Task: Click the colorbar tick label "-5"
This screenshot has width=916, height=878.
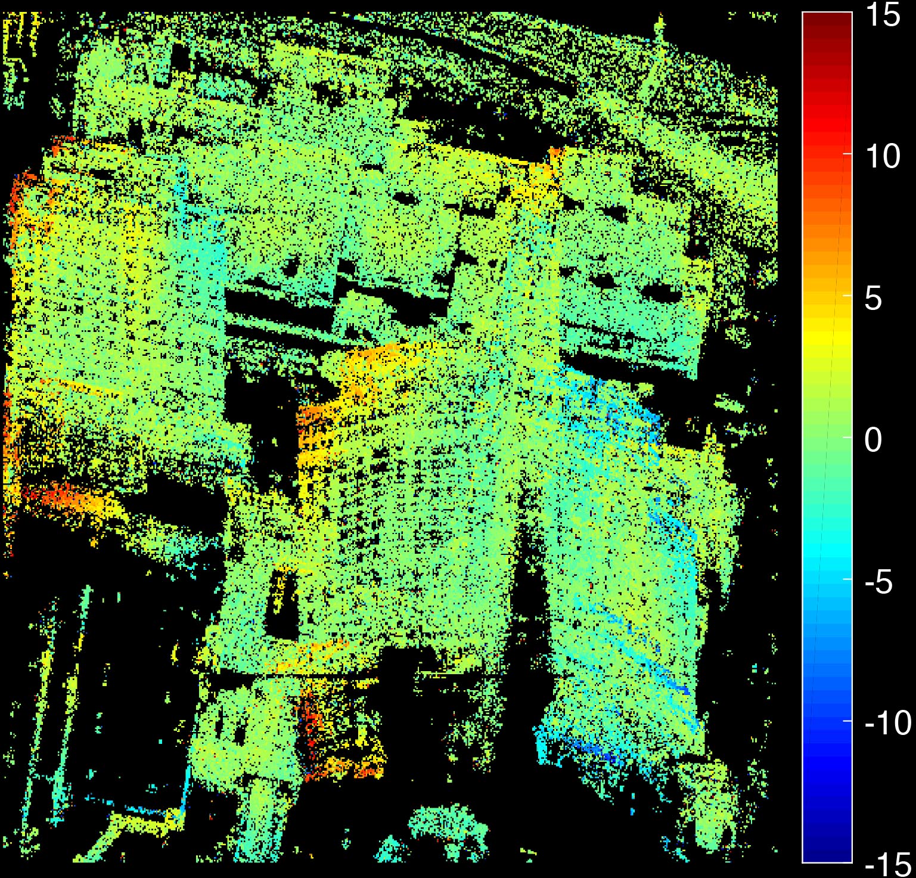Action: [879, 581]
